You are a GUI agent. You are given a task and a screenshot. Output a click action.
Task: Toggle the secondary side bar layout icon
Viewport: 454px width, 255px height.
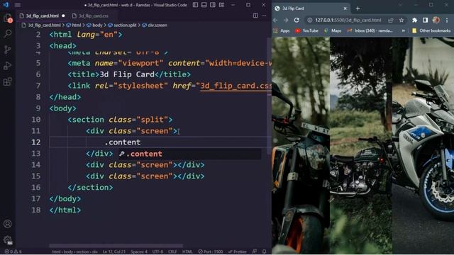point(213,5)
